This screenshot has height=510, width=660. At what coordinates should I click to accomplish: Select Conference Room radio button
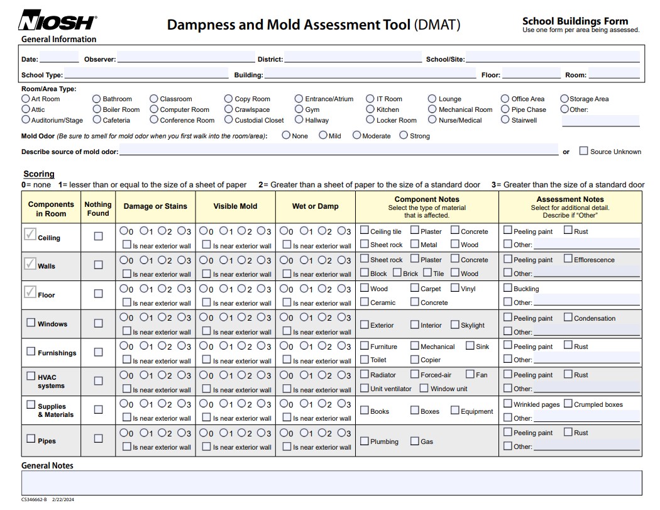pyautogui.click(x=154, y=119)
